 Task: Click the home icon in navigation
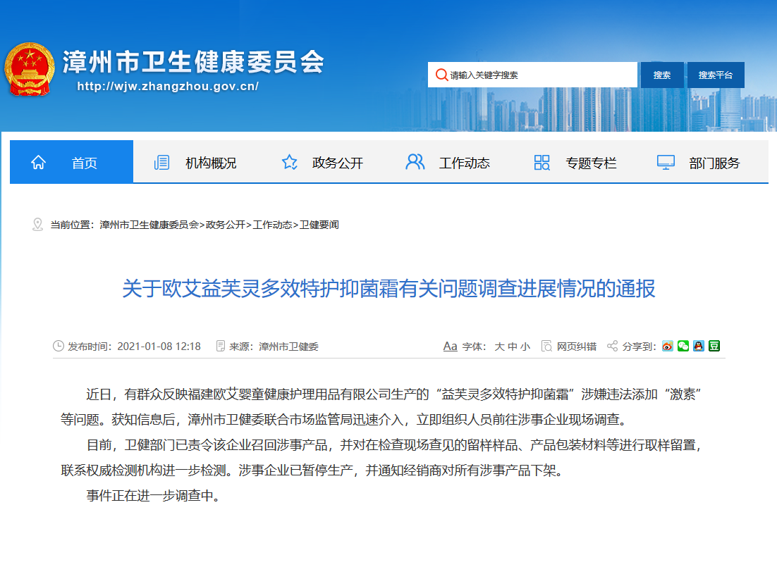tap(38, 163)
